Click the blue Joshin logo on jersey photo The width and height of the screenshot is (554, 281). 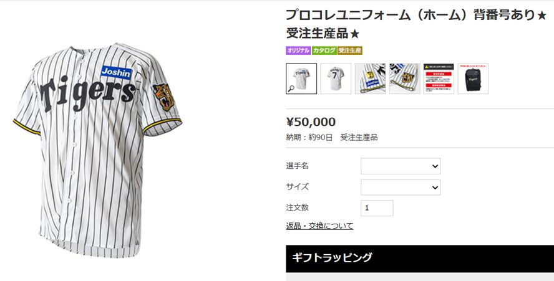[116, 73]
